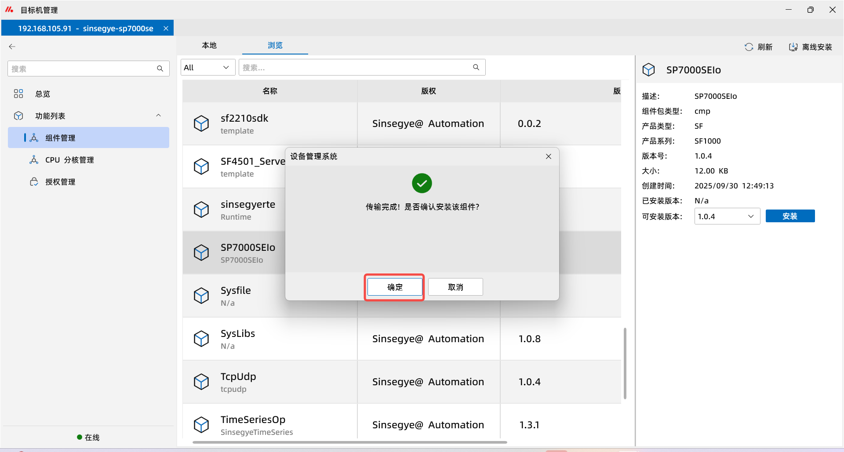Click version 0.0.2 in sf2210sdk row

(x=529, y=123)
